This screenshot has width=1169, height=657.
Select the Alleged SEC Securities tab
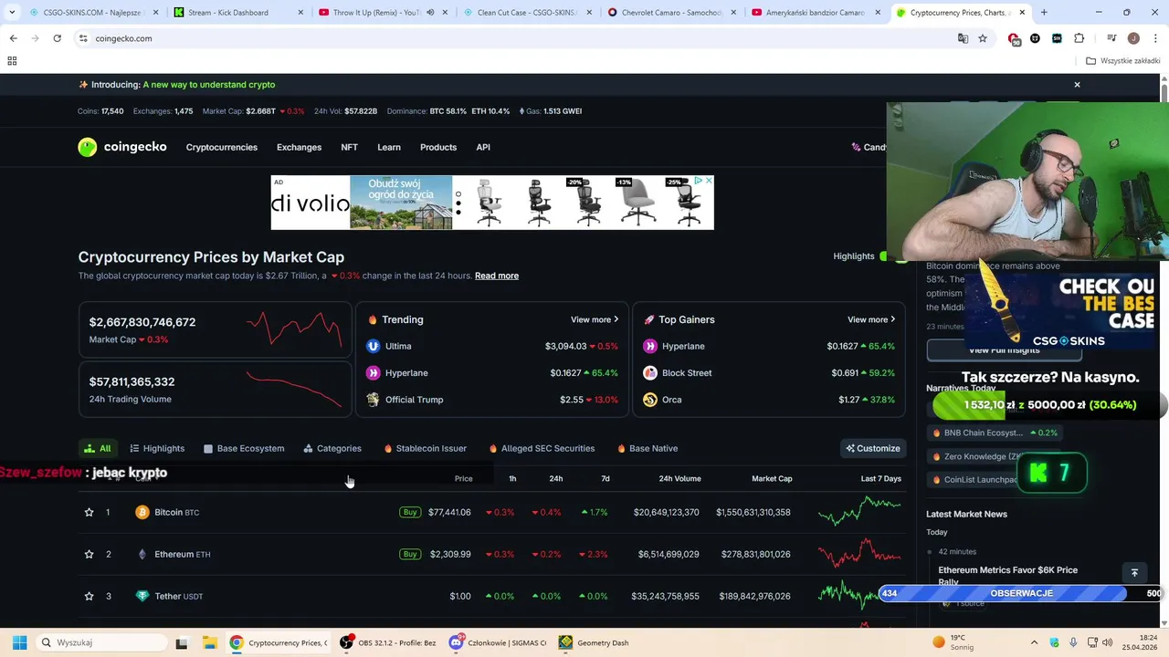[x=542, y=448]
